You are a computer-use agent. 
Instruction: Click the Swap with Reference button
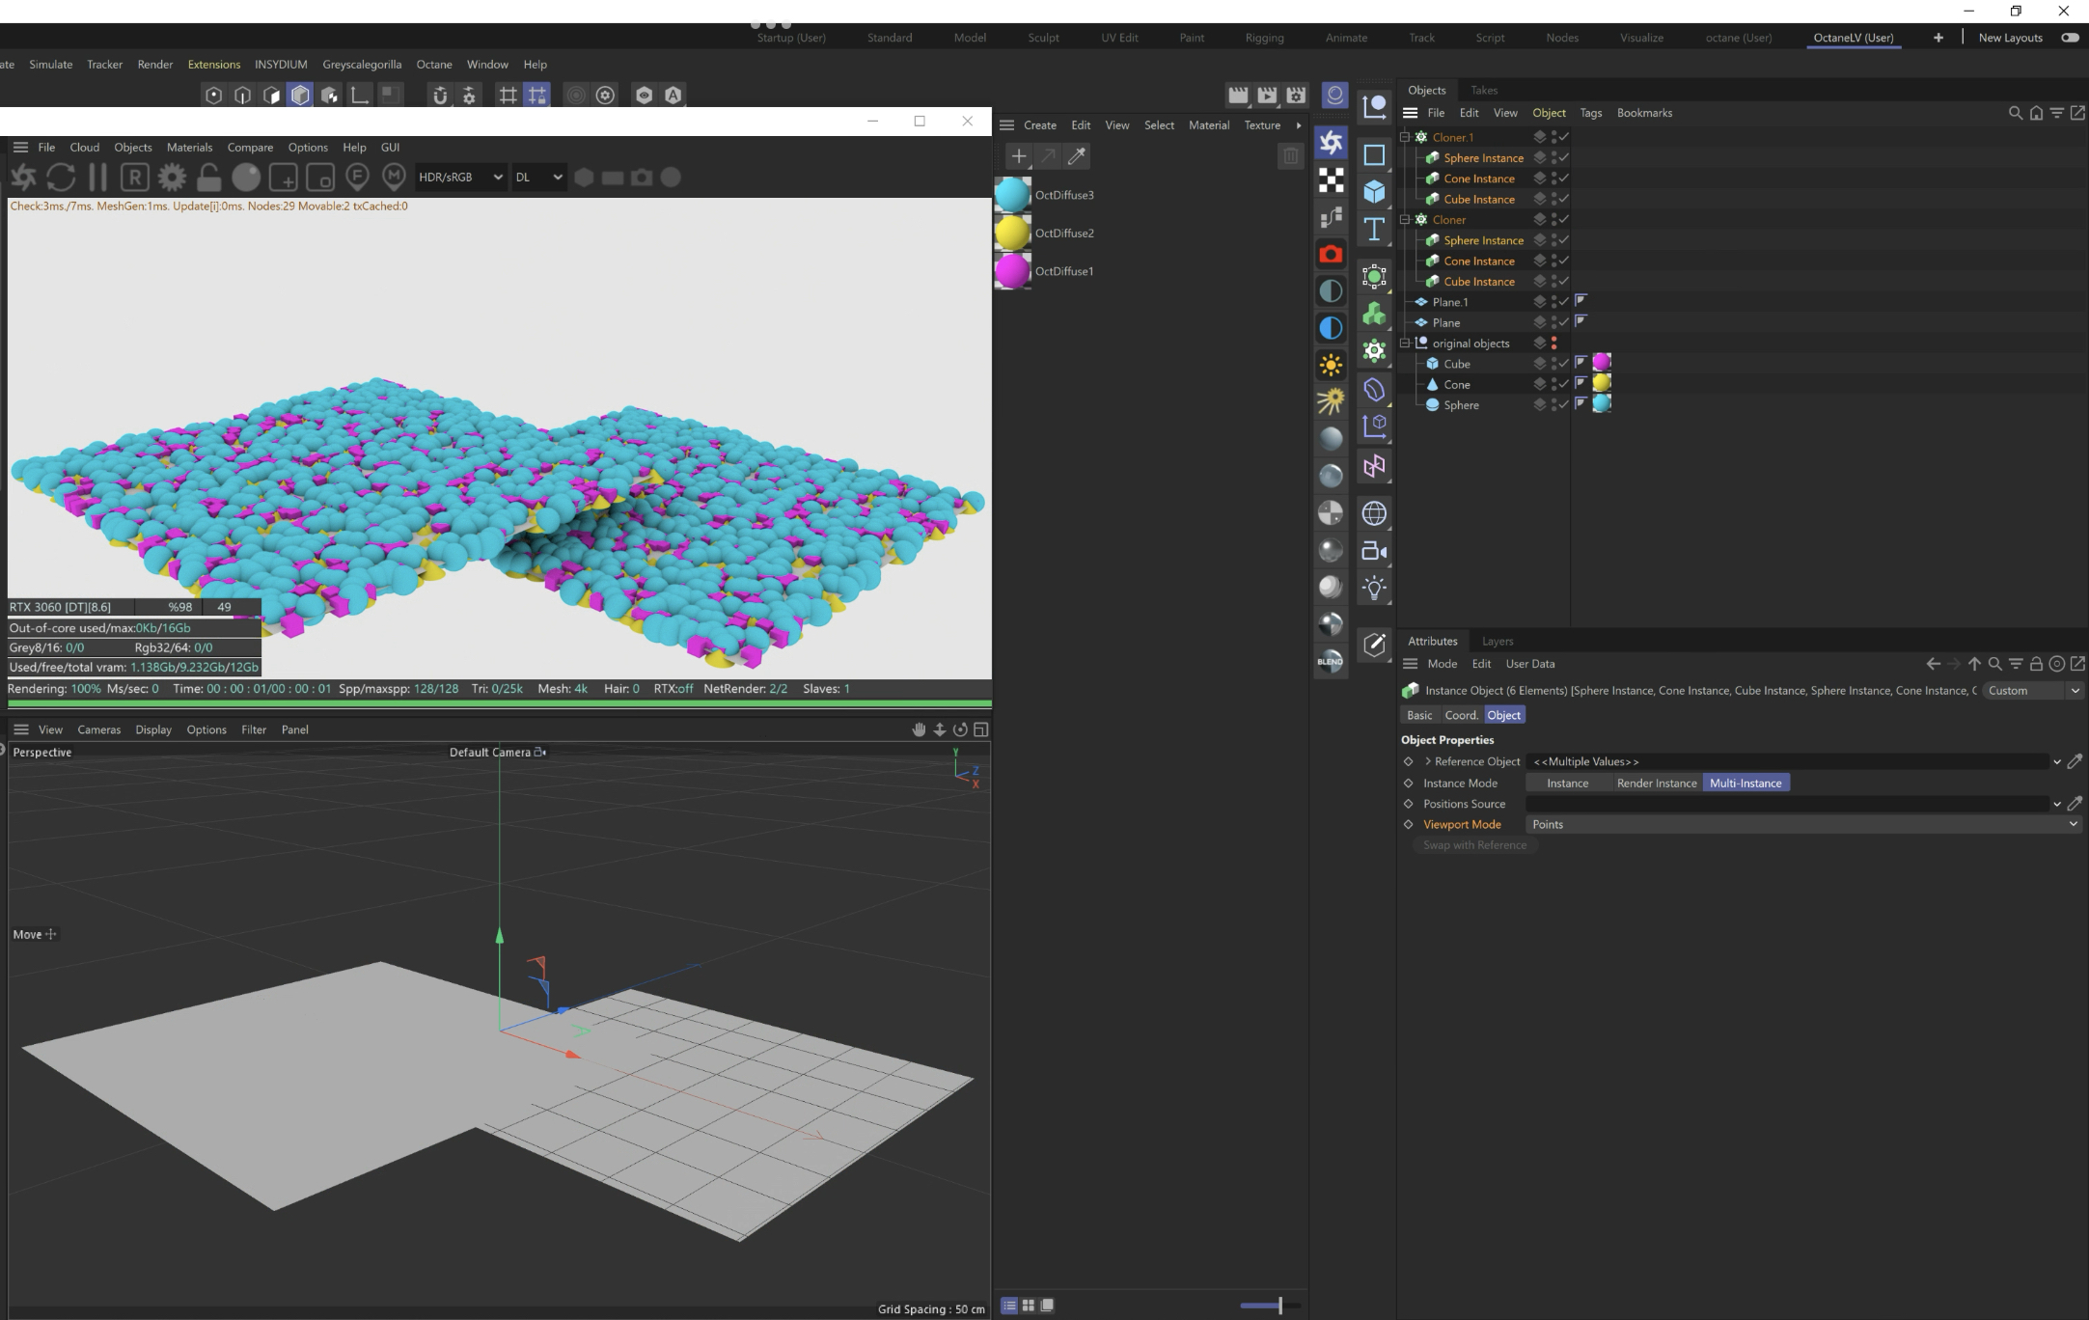[x=1473, y=845]
